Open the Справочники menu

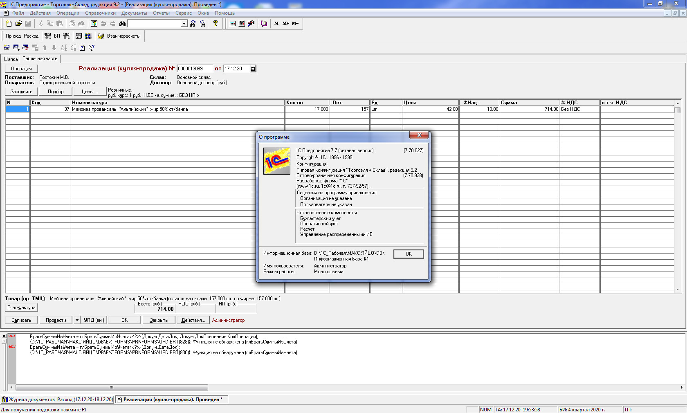[x=100, y=13]
